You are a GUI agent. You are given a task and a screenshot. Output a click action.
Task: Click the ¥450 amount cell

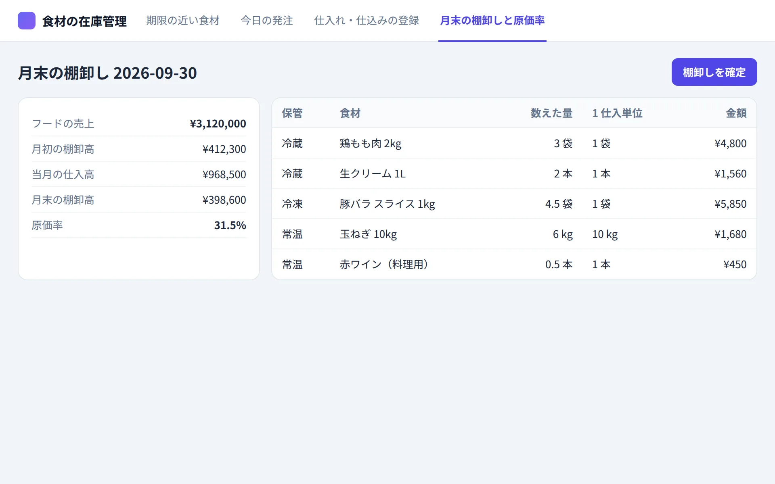pos(735,265)
